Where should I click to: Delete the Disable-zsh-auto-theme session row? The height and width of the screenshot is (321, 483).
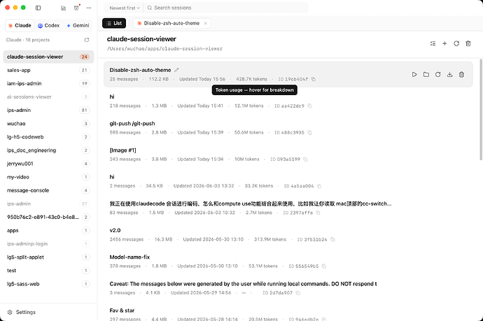[461, 74]
